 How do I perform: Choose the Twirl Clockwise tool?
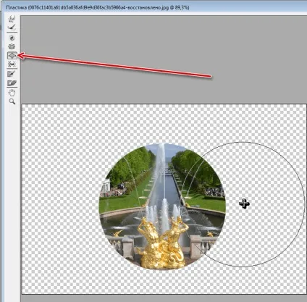(x=12, y=38)
